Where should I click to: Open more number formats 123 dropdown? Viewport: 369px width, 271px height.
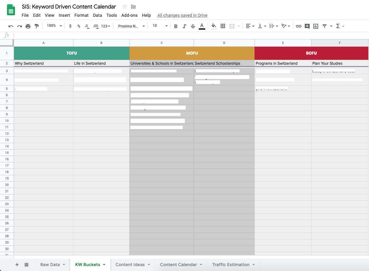(x=105, y=26)
